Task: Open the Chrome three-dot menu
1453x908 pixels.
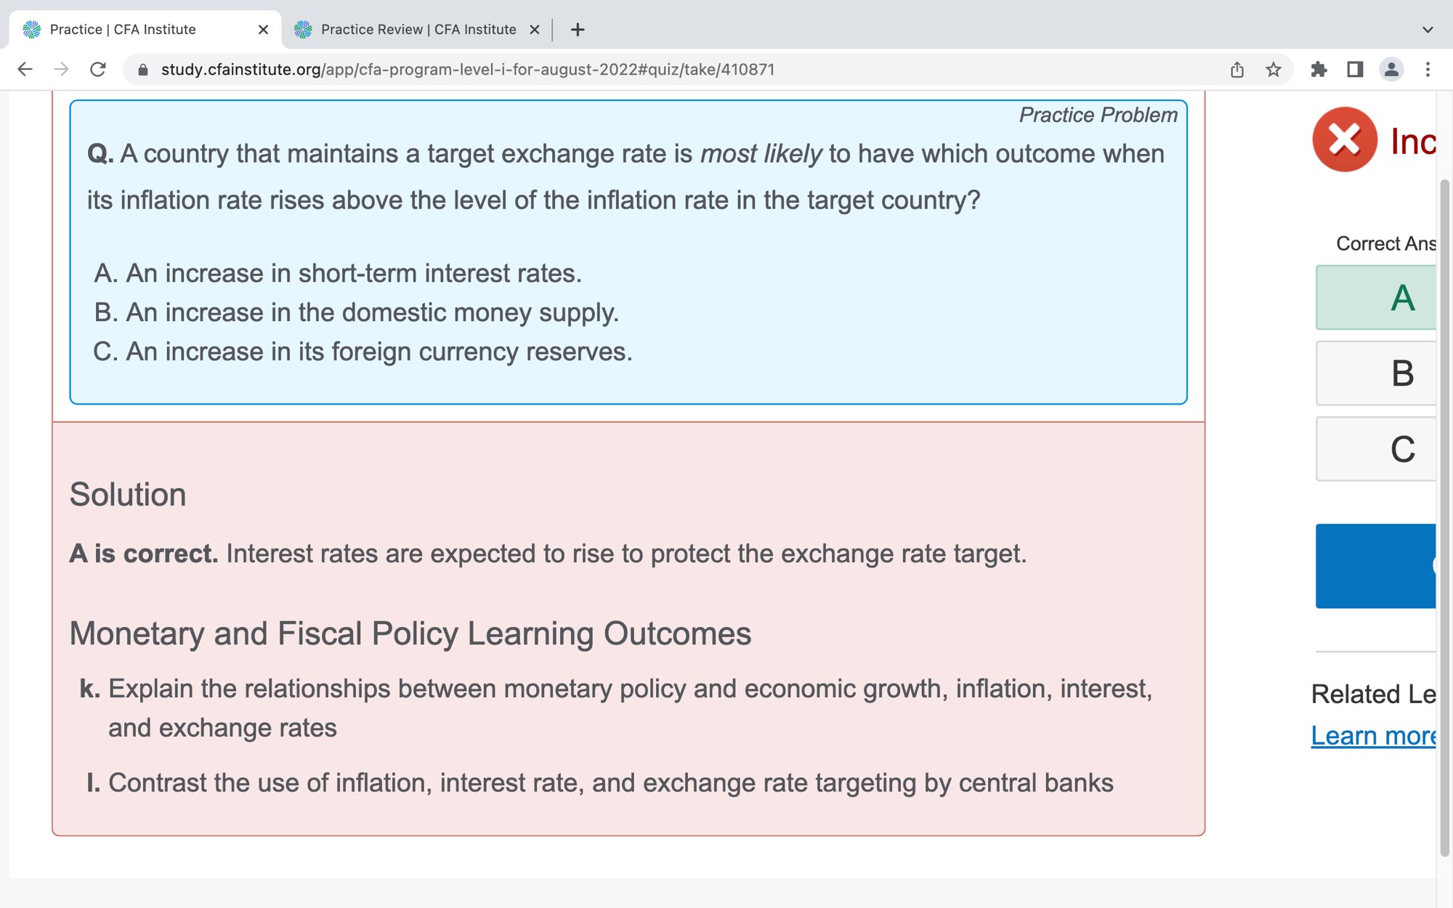Action: 1428,70
